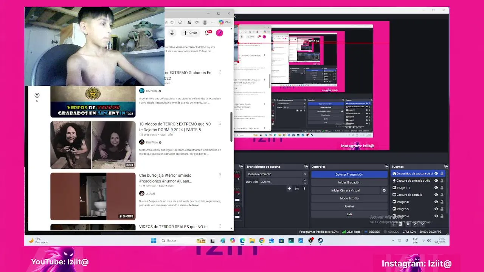
Task: Open the browser three-dot settings menu
Action: 214,22
